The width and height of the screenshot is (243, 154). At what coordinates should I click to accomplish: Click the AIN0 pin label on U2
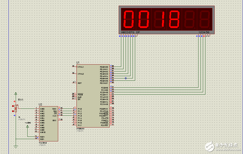pos(42,109)
